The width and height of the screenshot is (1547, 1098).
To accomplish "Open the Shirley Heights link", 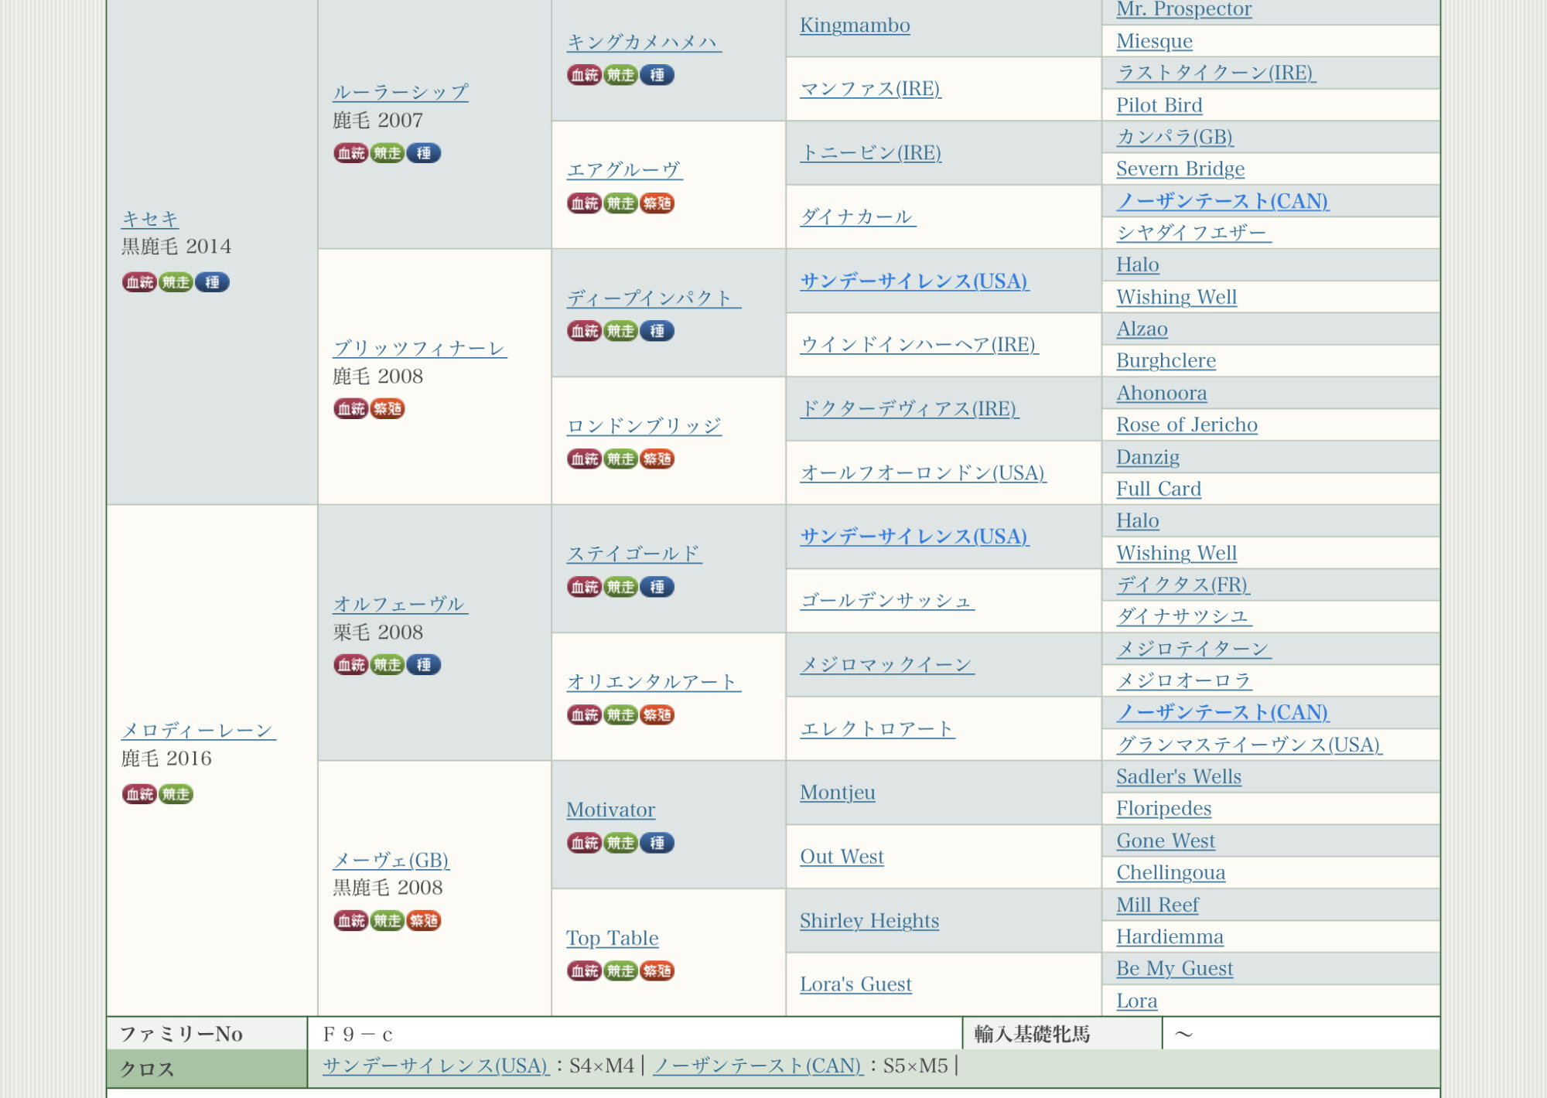I will (869, 920).
